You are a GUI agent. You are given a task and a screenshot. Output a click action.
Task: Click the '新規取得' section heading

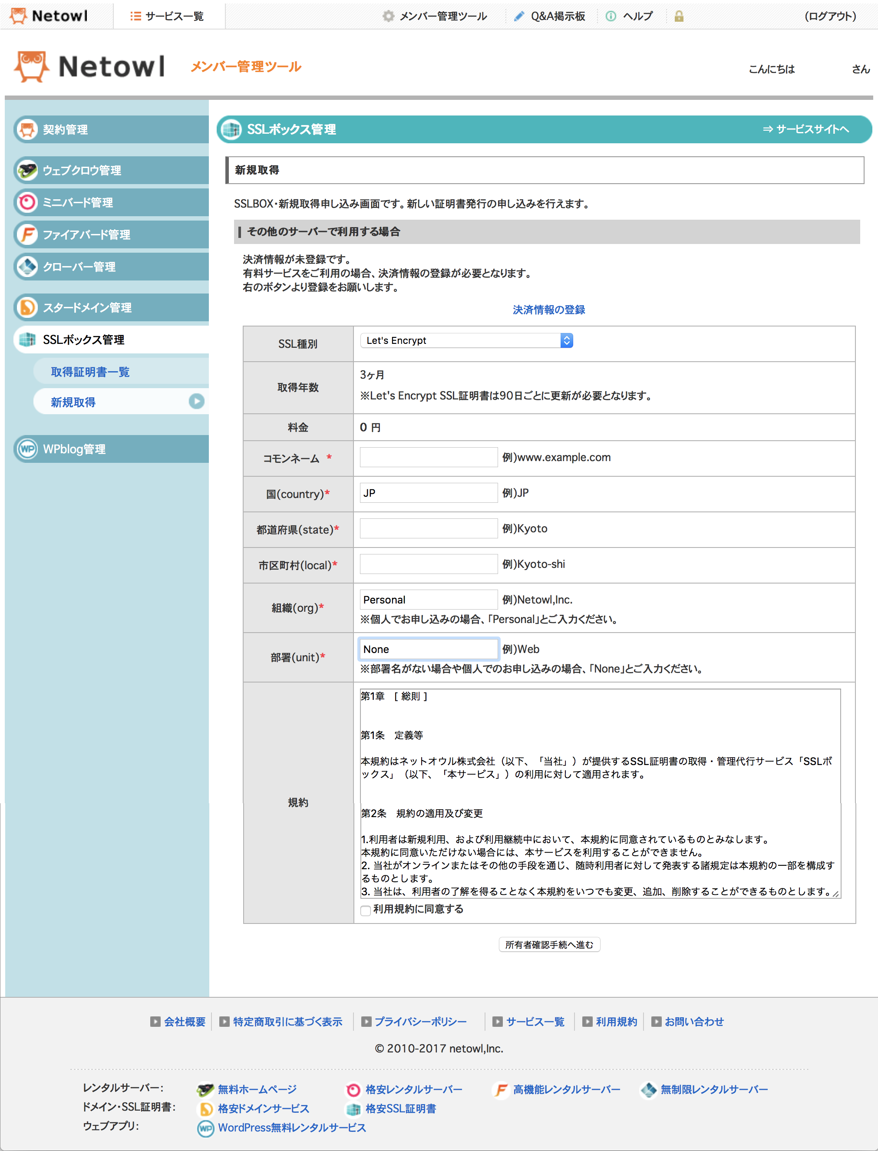click(x=257, y=170)
